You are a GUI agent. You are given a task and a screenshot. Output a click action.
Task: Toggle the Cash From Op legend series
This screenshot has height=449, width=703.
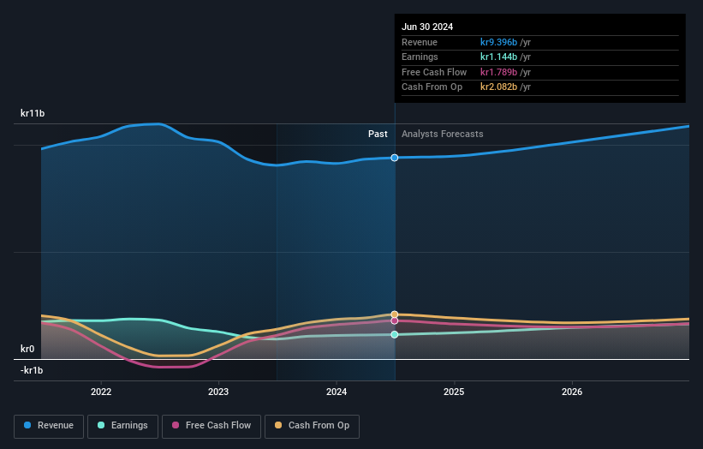(x=312, y=426)
